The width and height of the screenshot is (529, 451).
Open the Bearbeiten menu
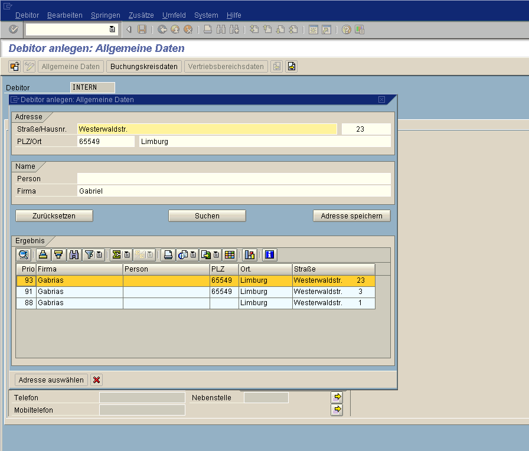click(x=65, y=15)
